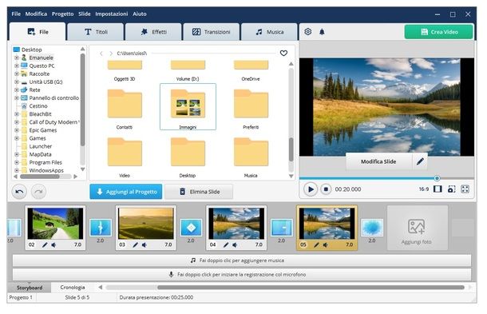Expand the WindowsApps folder node
The image size is (487, 314).
click(17, 170)
